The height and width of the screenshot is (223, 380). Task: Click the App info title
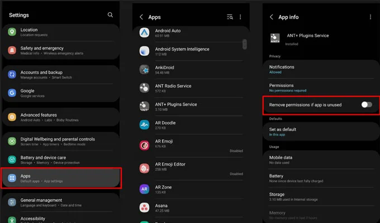tap(288, 17)
